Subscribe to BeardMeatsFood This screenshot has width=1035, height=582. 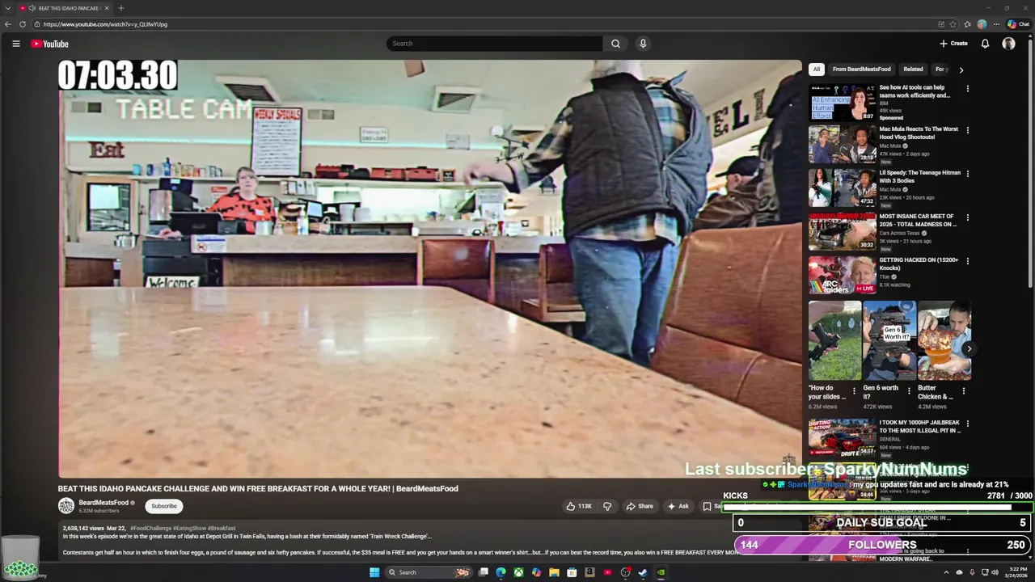tap(164, 506)
